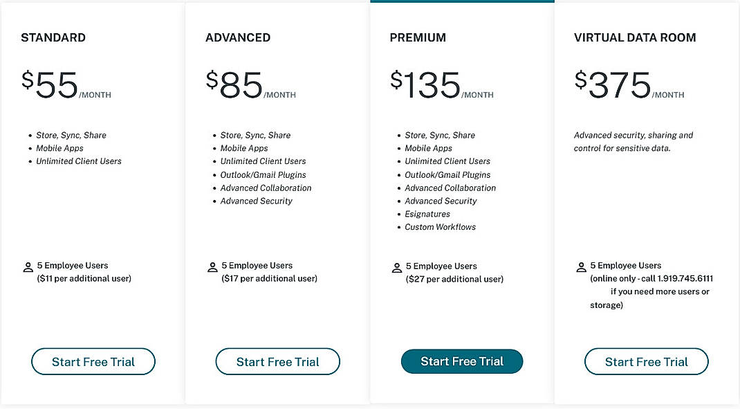Image resolution: width=740 pixels, height=409 pixels.
Task: Click the STANDARD plan title
Action: pos(53,37)
